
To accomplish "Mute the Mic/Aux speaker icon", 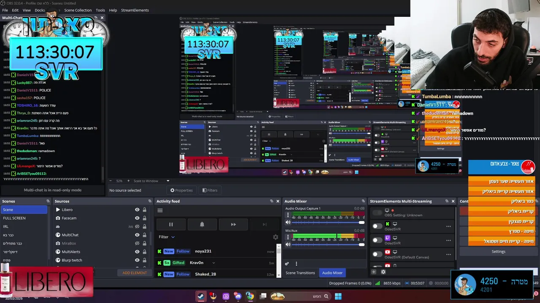I will pos(288,245).
